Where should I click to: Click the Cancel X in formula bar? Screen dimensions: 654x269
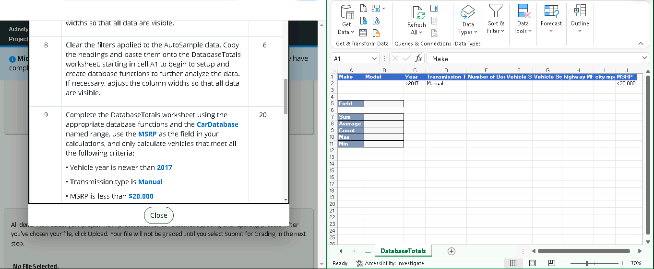[x=396, y=59]
